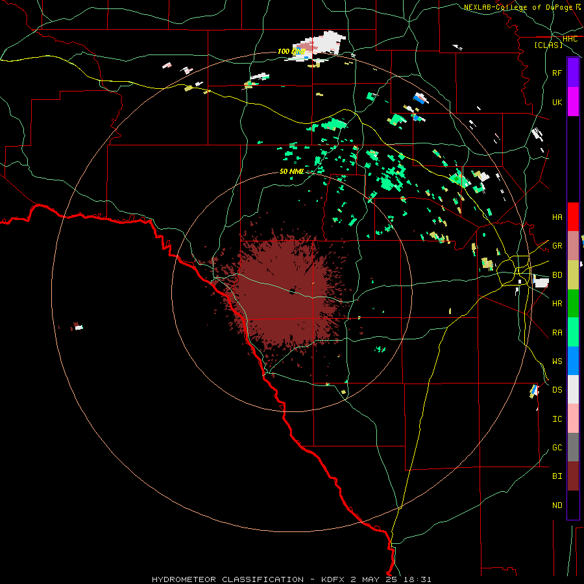Viewport: 584px width, 584px height.
Task: Click the "HA" legend label
Action: pos(557,217)
